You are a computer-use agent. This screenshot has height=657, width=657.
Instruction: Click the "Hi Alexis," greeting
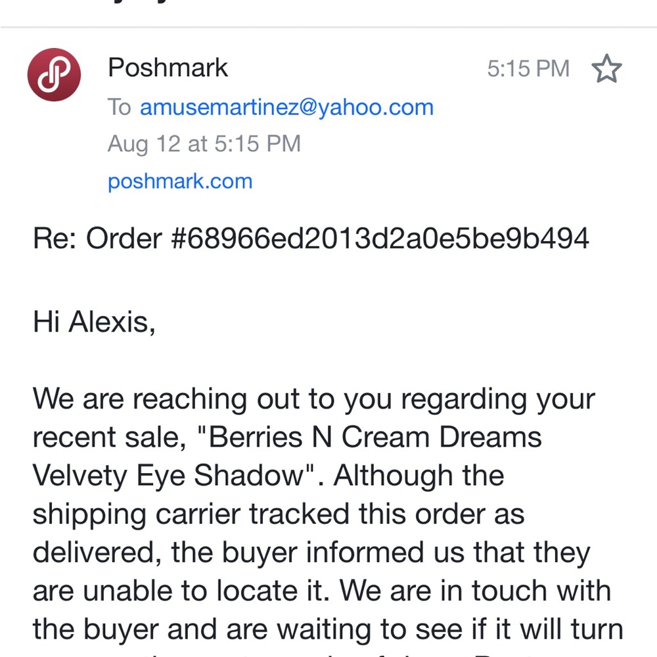[94, 323]
